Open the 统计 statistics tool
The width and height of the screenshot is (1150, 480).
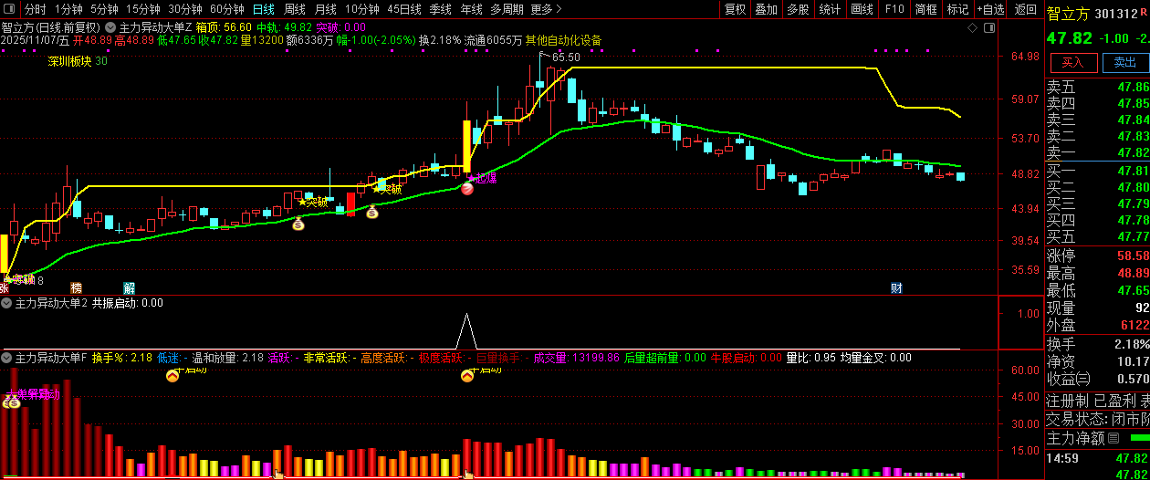(x=830, y=9)
